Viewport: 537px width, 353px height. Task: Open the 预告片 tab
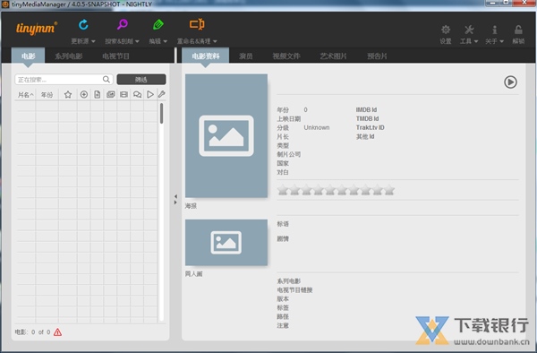[377, 56]
